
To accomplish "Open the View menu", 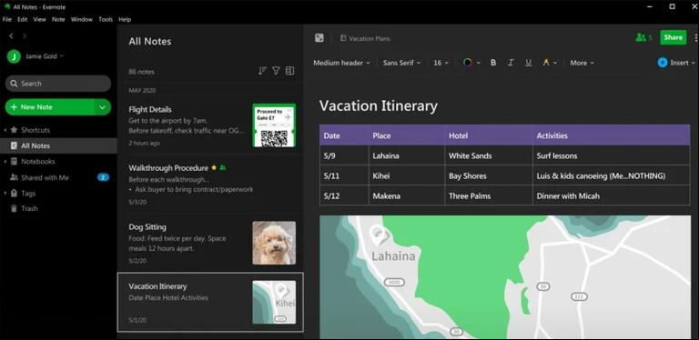I will [x=40, y=20].
